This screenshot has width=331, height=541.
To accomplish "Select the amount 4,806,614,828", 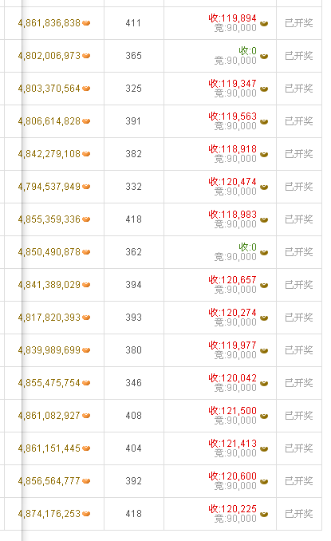I will [x=49, y=121].
